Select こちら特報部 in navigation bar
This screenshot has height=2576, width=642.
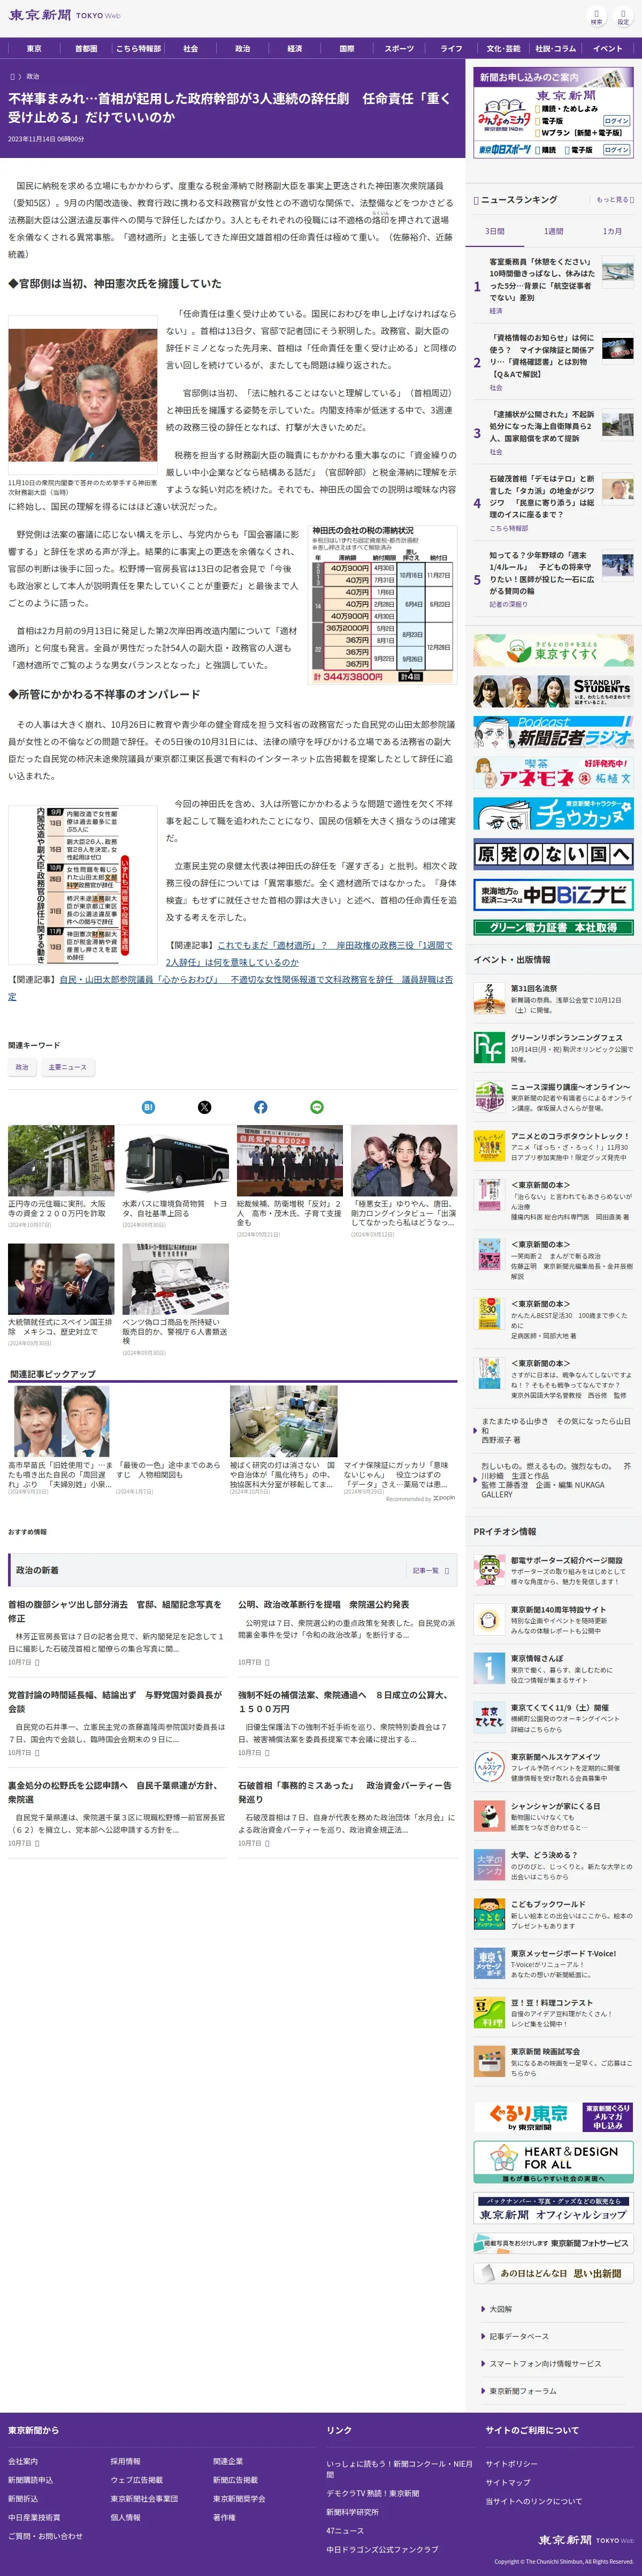coord(138,48)
